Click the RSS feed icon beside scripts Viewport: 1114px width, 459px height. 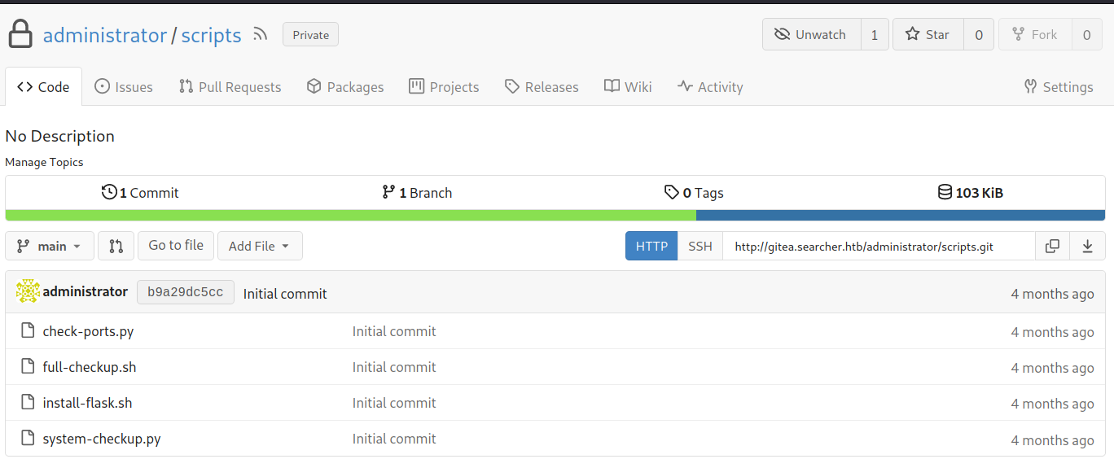tap(260, 35)
